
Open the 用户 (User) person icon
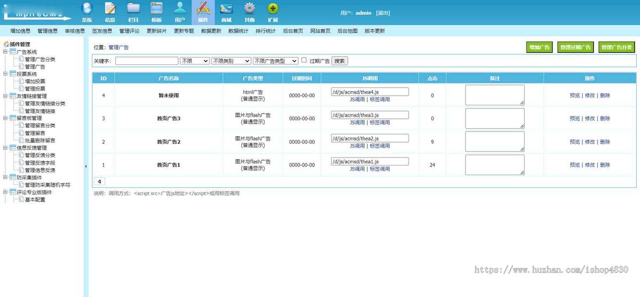coord(180,8)
